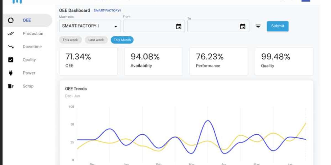Image resolution: width=331 pixels, height=165 pixels.
Task: Click the Submit button
Action: click(x=277, y=26)
